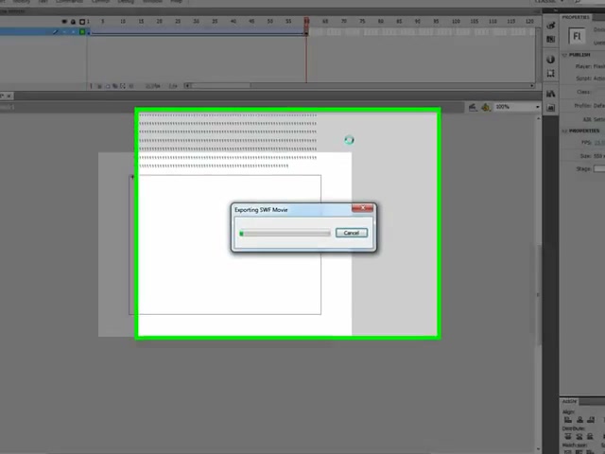Viewport: 605px width, 454px height.
Task: Collapse the PROPERTIES section
Action: 565,131
